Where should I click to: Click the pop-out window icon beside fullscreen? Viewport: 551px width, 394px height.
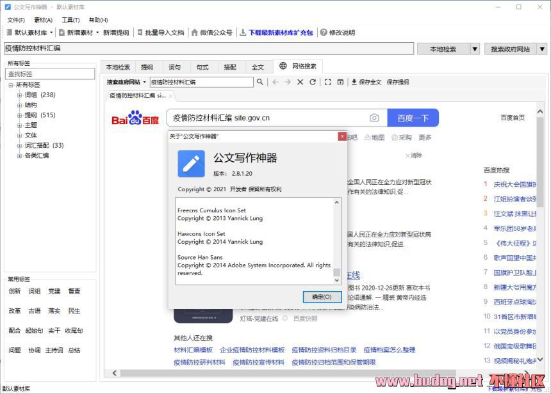coord(340,82)
